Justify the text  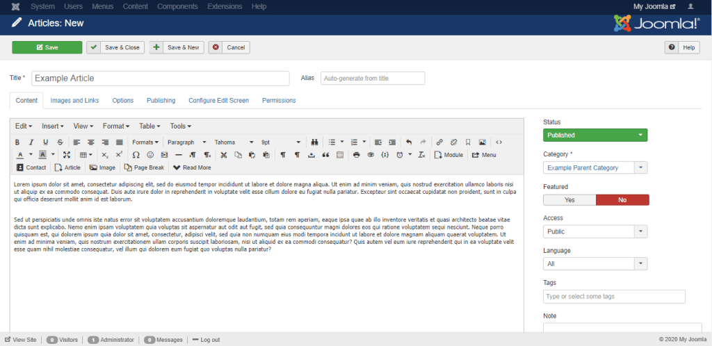(119, 142)
